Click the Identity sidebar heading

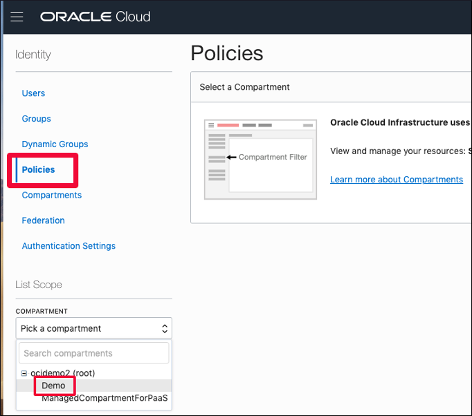click(x=33, y=55)
